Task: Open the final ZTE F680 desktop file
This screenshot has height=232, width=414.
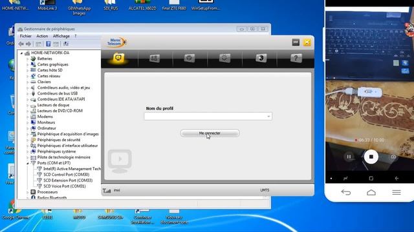Action: pos(174,5)
